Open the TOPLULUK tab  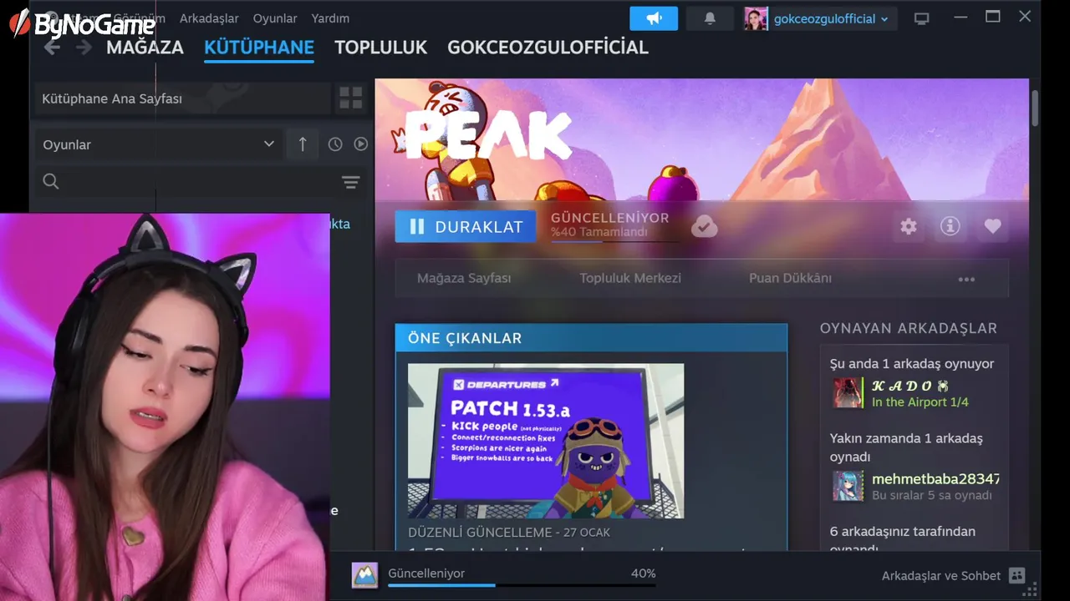click(381, 48)
